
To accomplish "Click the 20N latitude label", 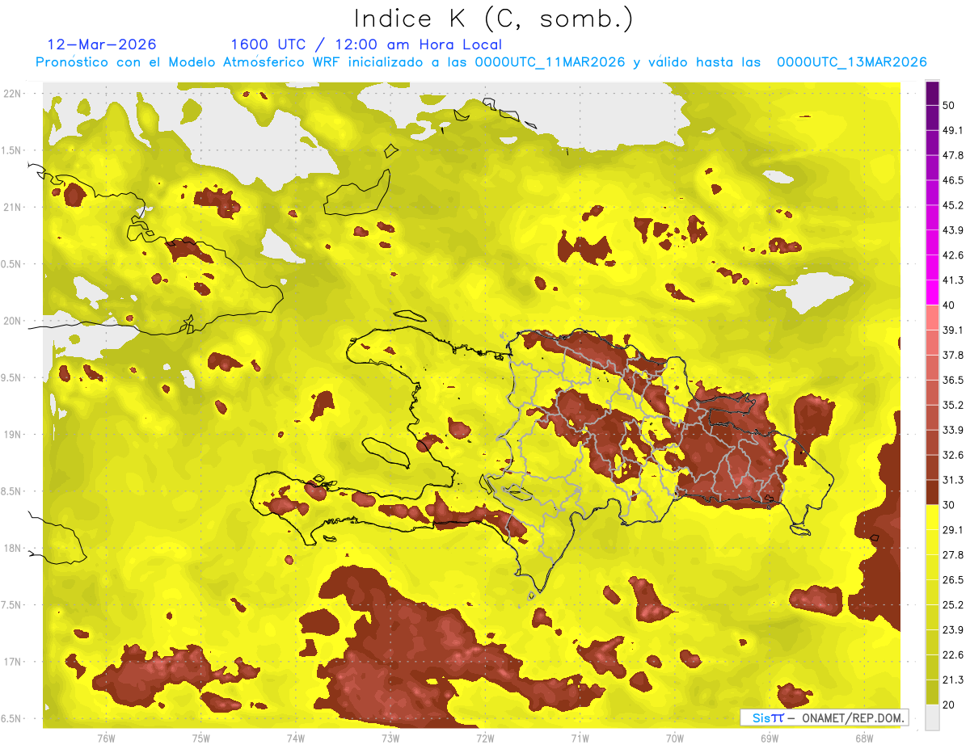I will [x=13, y=321].
